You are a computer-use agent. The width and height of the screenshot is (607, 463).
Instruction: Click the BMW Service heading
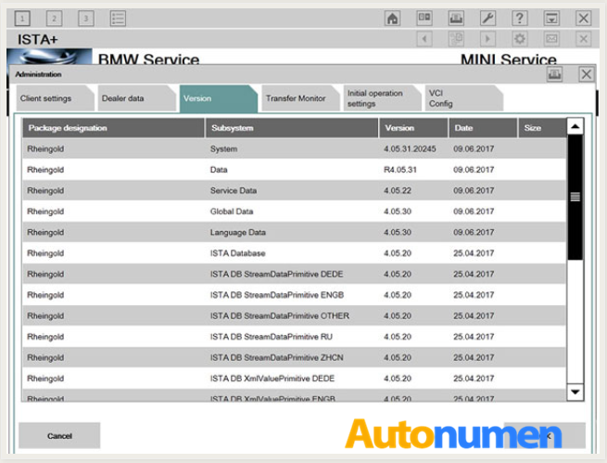pos(148,59)
